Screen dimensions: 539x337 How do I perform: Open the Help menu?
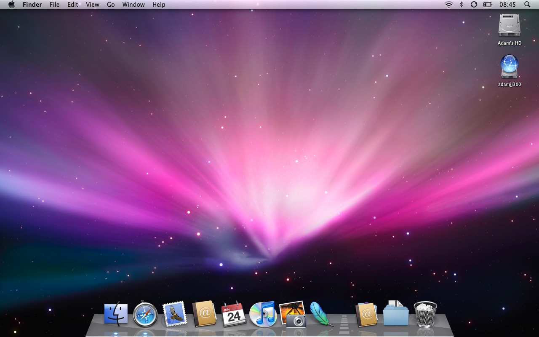pos(159,5)
